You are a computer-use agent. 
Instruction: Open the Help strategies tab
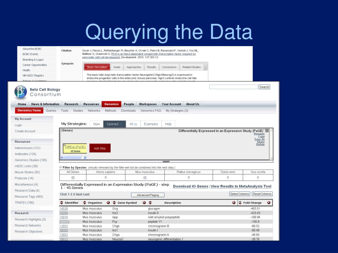pos(168,124)
